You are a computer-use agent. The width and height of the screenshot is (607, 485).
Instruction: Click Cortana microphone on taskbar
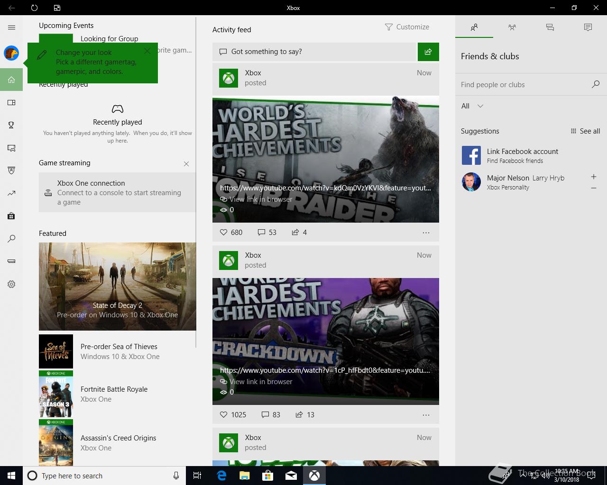[176, 476]
